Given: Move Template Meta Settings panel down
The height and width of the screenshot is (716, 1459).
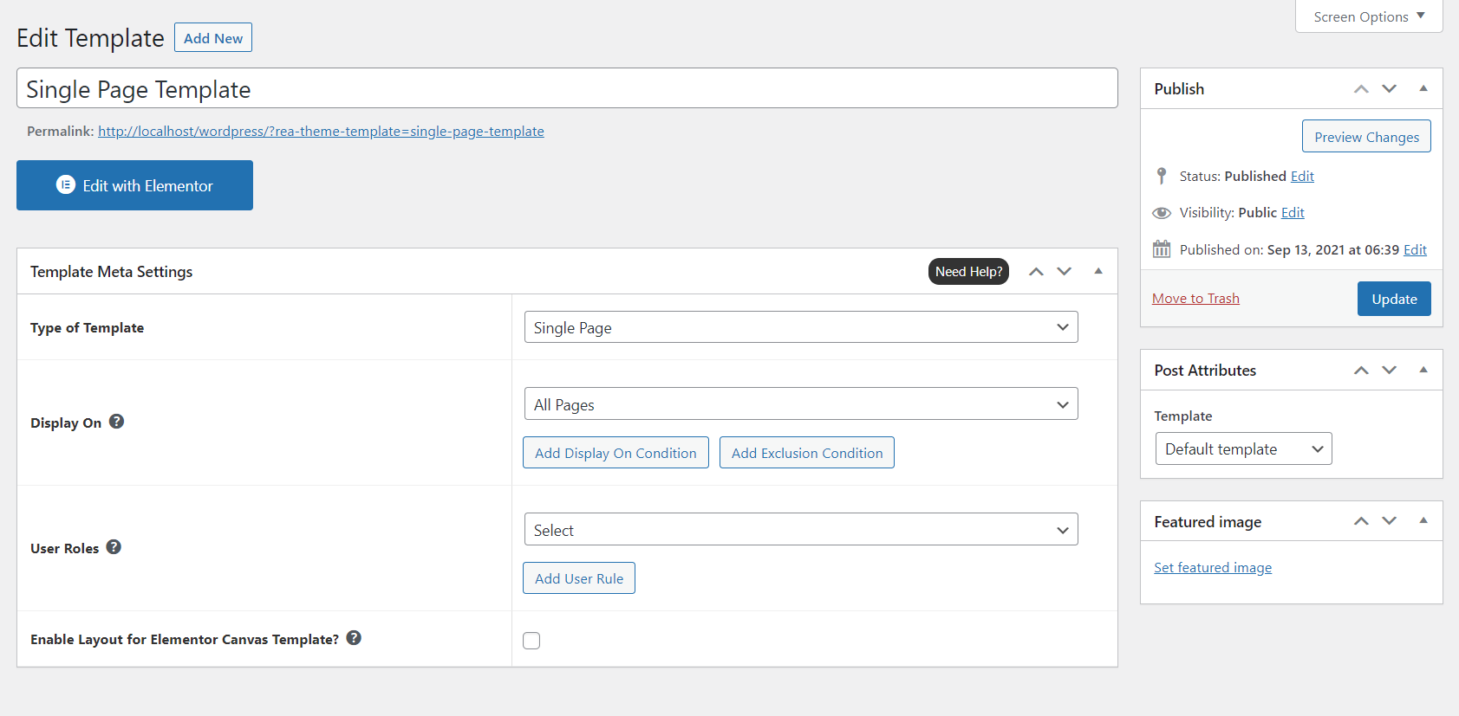Looking at the screenshot, I should tap(1065, 272).
